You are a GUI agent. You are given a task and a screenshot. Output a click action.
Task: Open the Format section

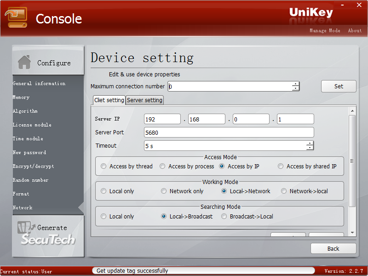(21, 194)
